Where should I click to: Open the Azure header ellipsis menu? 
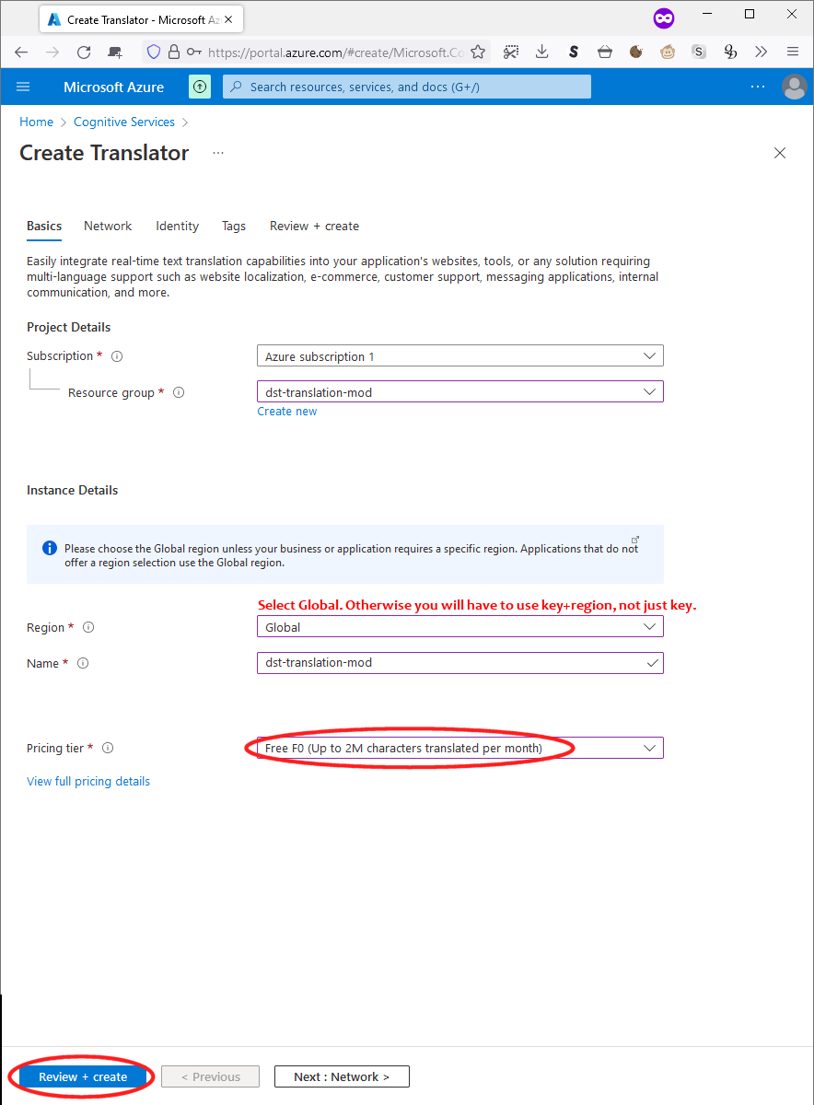(758, 87)
